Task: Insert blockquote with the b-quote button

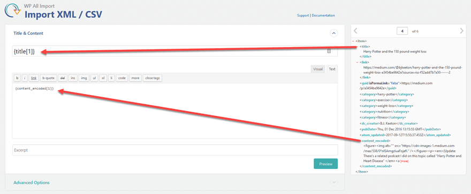Action: pos(48,78)
